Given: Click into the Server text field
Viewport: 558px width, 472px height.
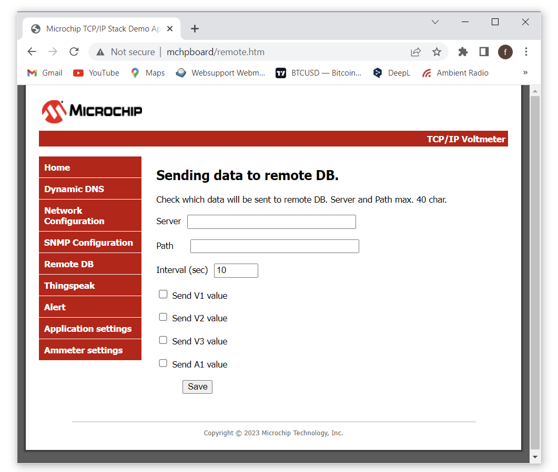Looking at the screenshot, I should click(271, 222).
